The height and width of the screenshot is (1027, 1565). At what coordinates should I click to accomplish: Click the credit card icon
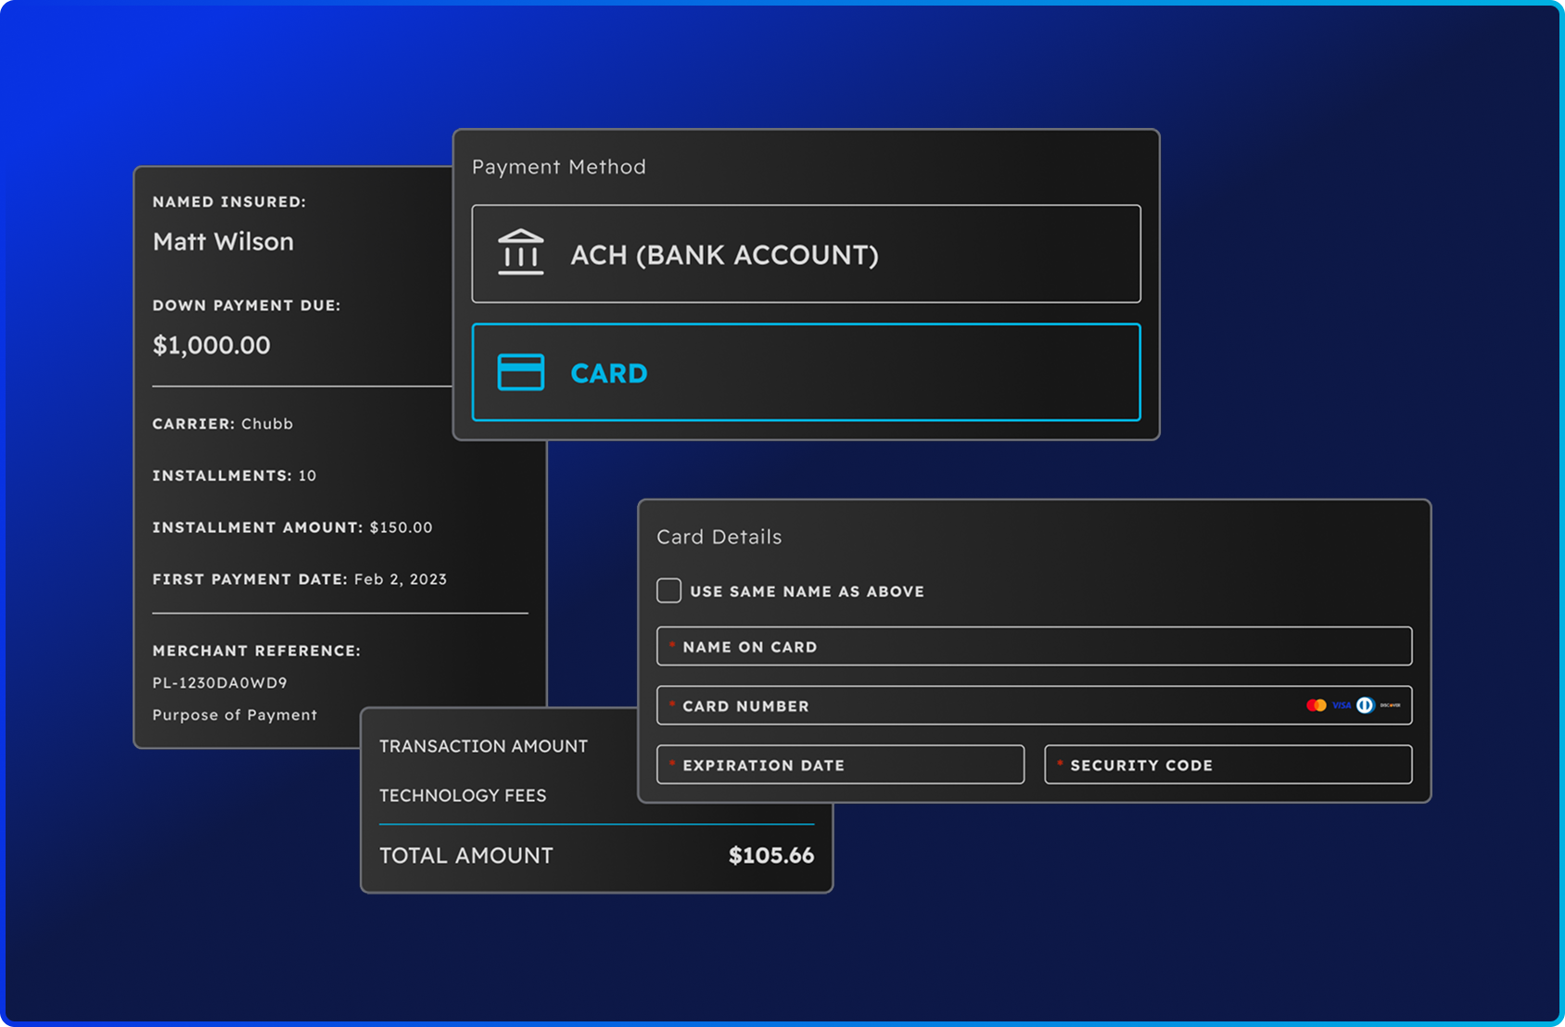(521, 373)
